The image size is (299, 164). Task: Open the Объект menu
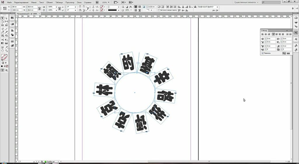(50, 2)
